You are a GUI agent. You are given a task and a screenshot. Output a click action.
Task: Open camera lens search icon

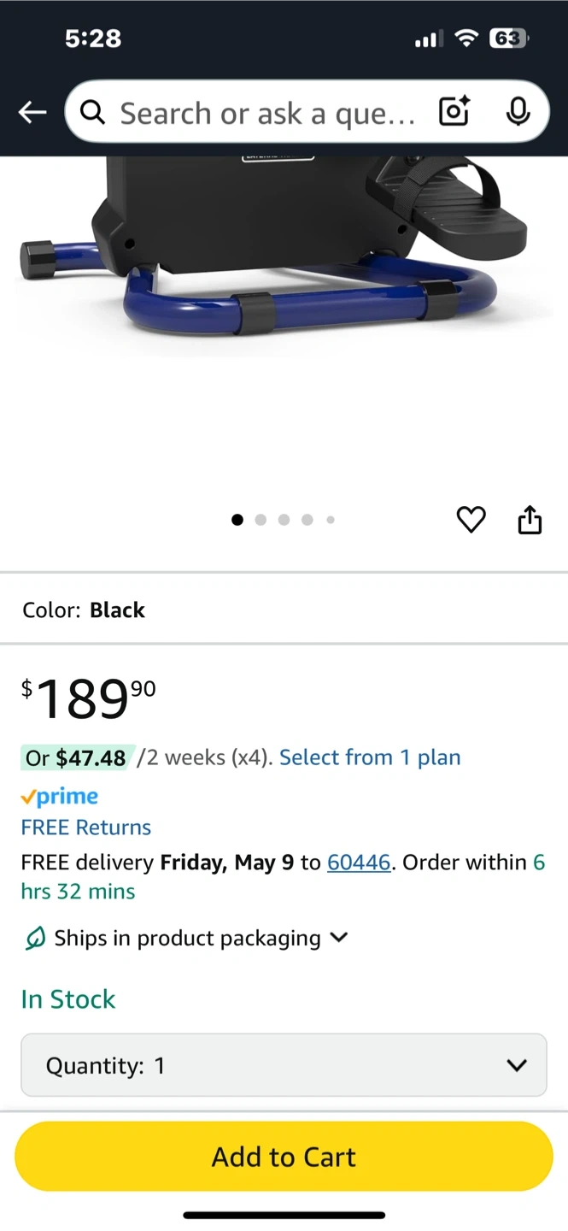click(454, 112)
